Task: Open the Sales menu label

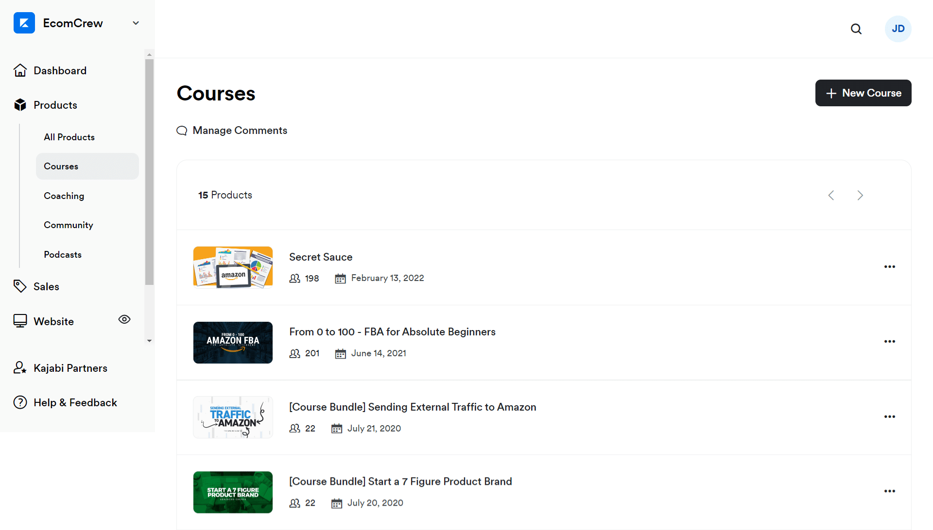Action: tap(46, 286)
